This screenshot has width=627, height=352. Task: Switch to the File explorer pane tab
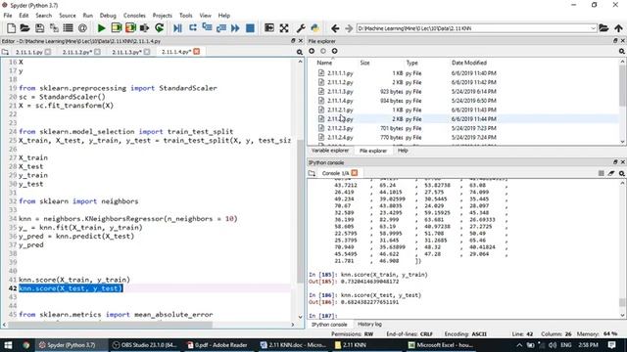[x=372, y=151]
